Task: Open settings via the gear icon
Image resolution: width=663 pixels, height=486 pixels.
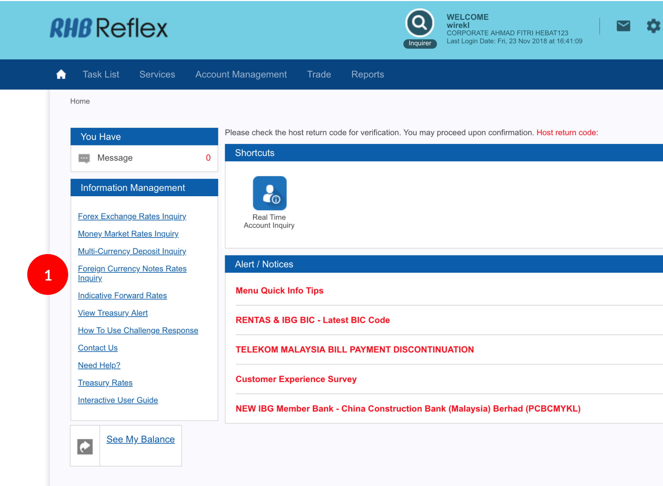Action: tap(653, 26)
